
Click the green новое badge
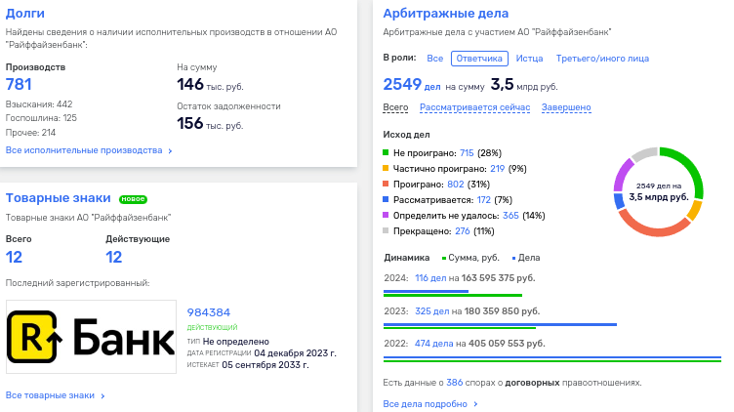pos(133,199)
